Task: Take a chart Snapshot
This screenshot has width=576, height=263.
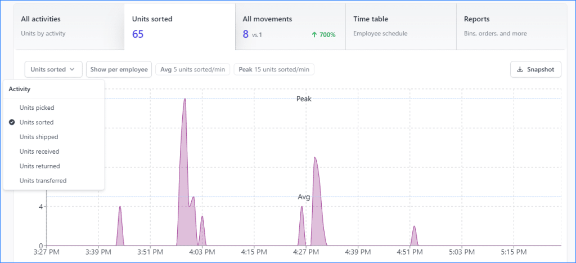Action: pyautogui.click(x=535, y=69)
